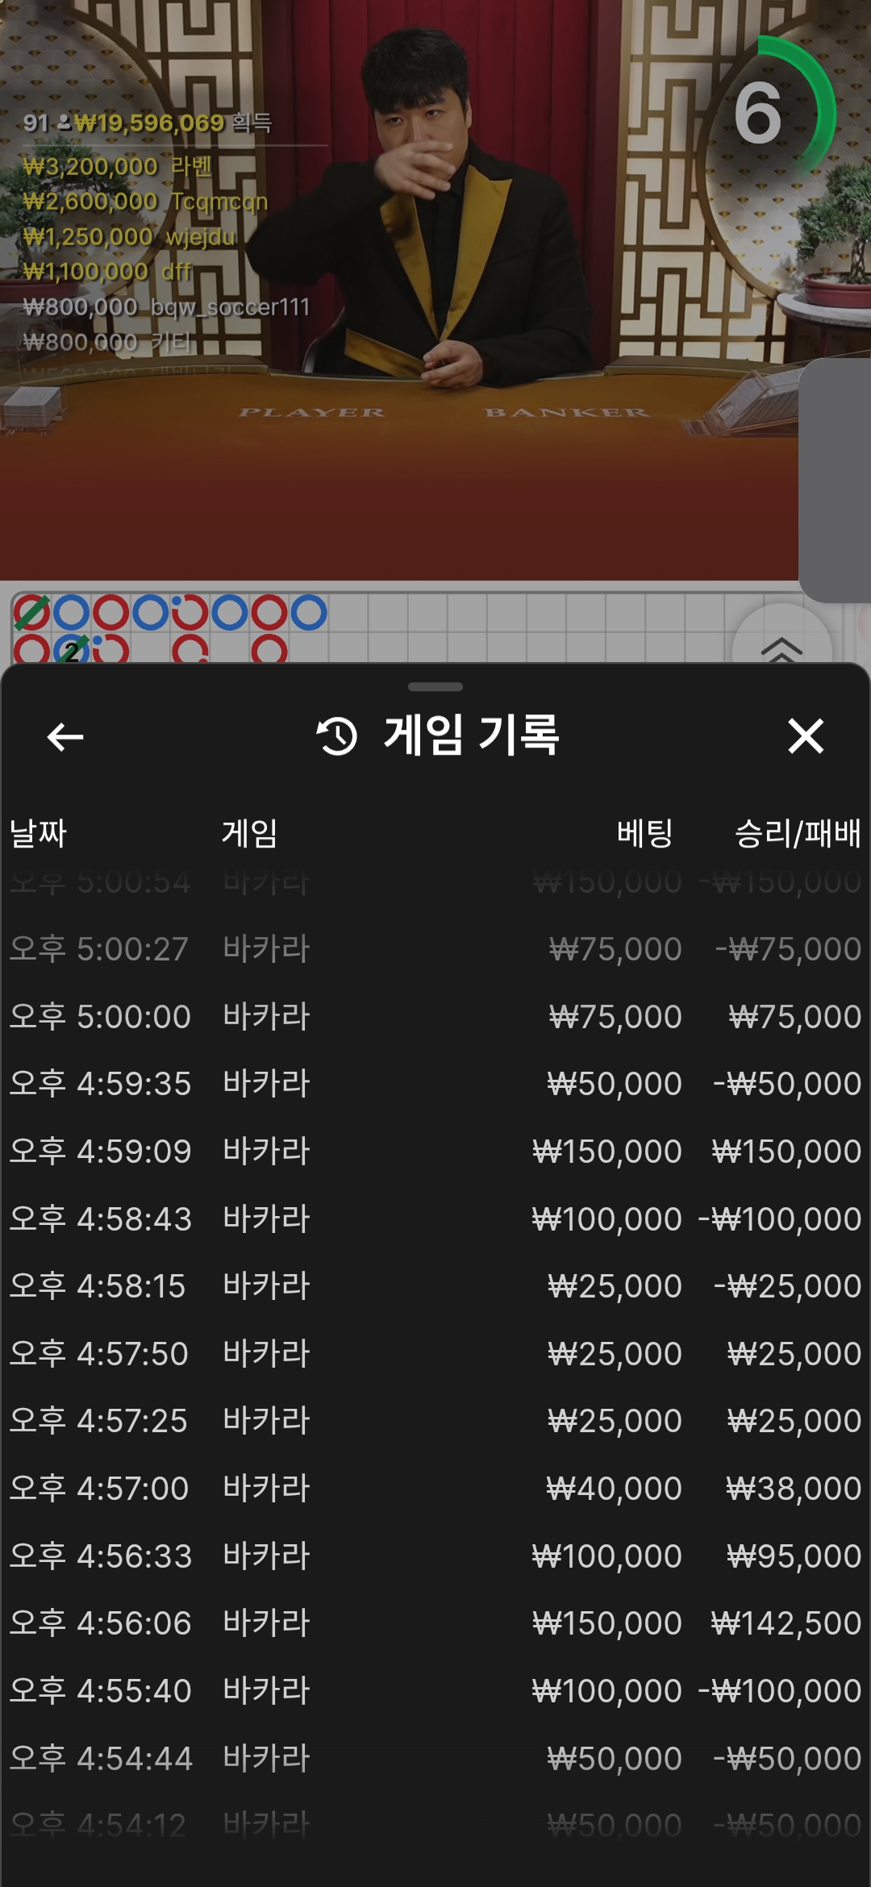
Task: Open the record at 오후 4:56:33
Action: coord(435,1556)
